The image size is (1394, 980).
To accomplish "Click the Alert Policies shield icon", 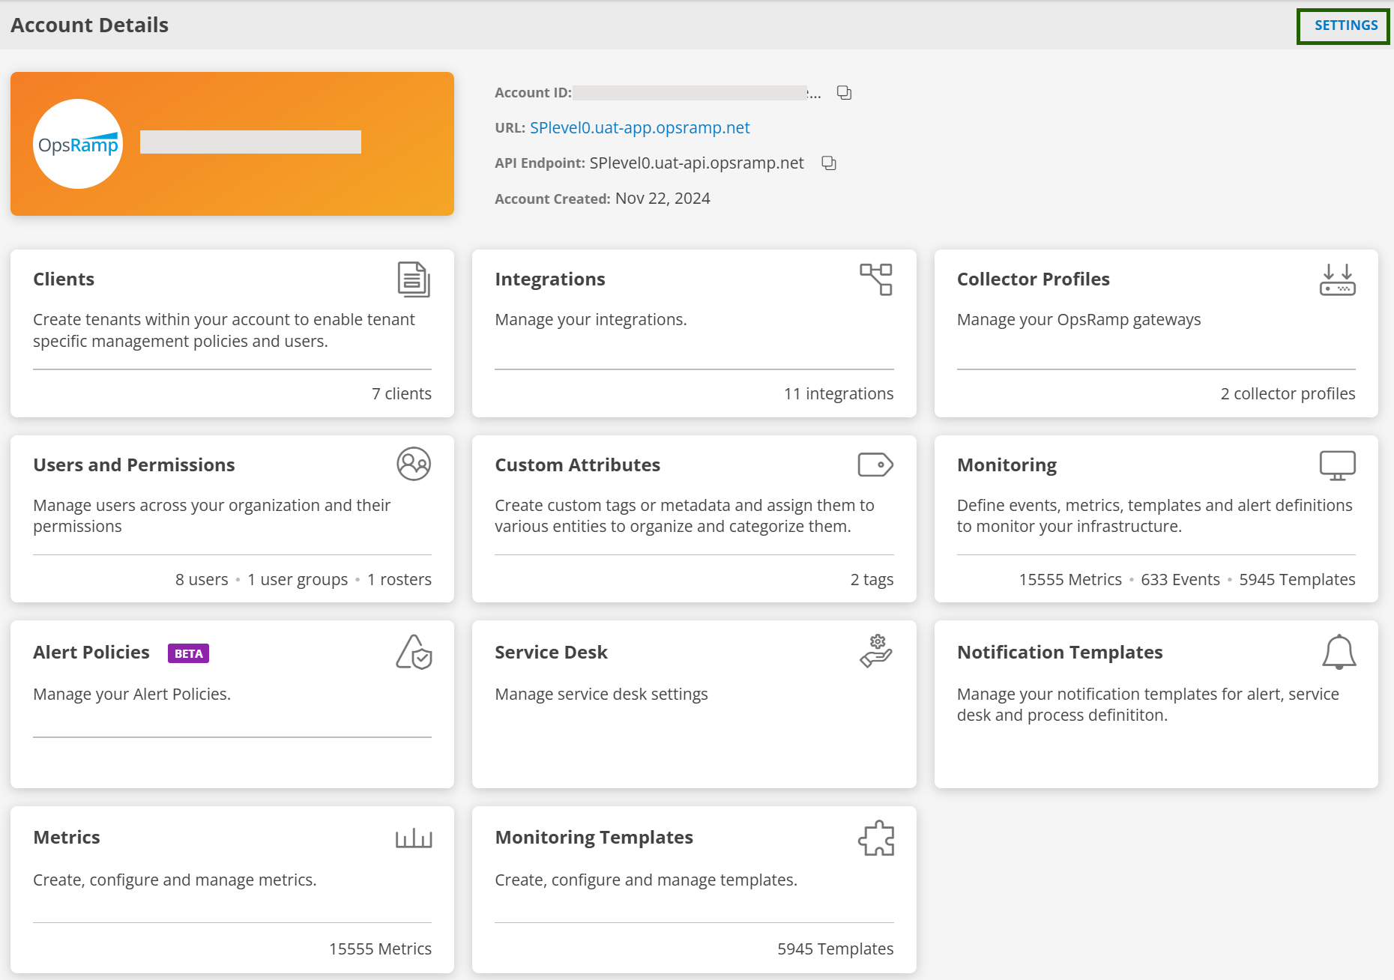I will click(414, 652).
